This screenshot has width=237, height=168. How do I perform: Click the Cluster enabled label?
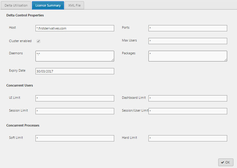[20, 41]
